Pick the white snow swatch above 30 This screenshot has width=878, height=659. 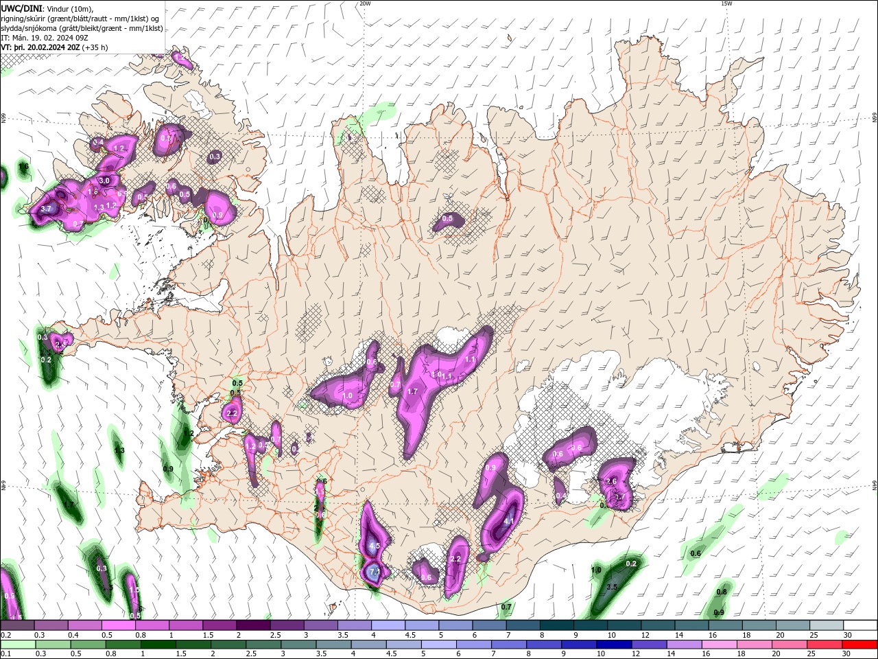coord(859,625)
